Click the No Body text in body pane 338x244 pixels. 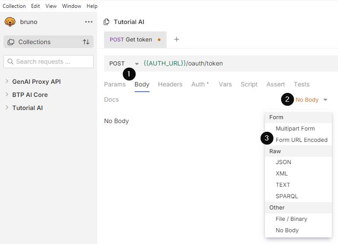(116, 121)
